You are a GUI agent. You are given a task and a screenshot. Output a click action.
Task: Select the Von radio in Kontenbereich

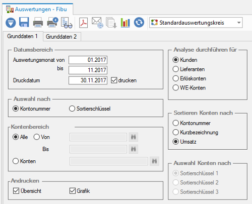(36, 137)
